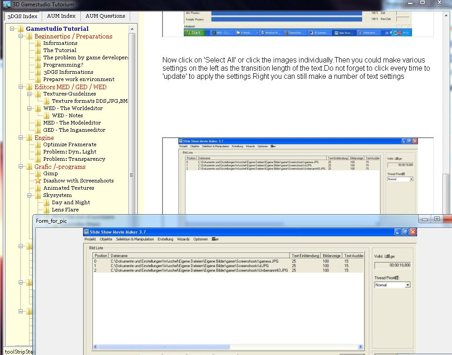Screen dimensions: 452x355
Task: Collapse the Beginnertips / Preparations branch
Action: tap(20, 36)
